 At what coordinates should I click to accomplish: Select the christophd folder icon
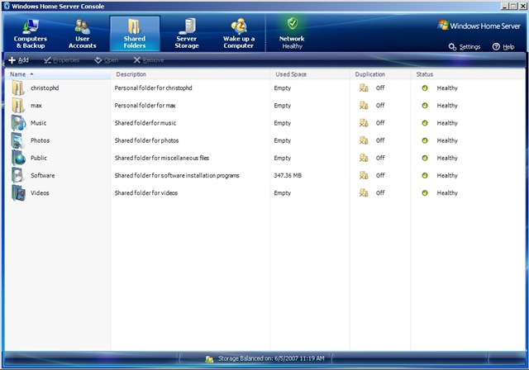click(18, 88)
